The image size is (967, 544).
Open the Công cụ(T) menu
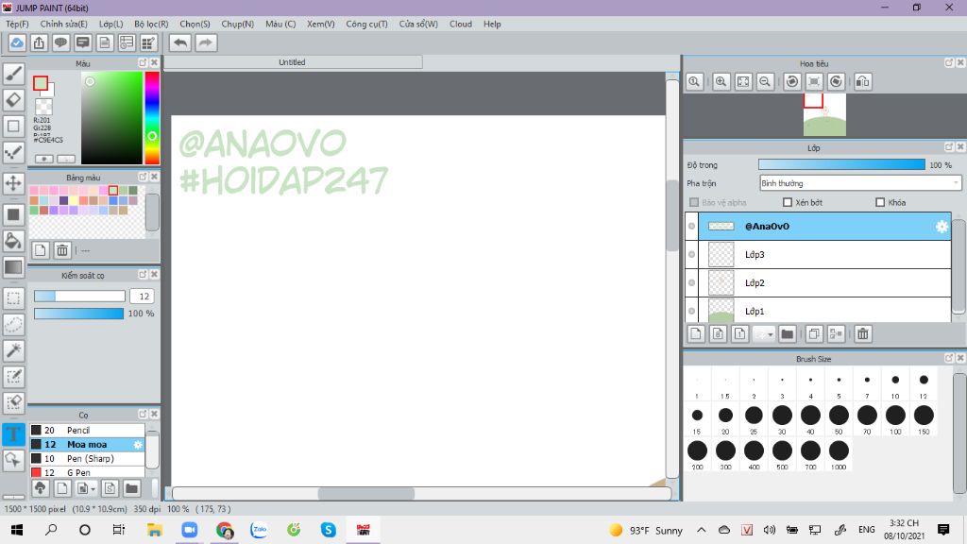366,24
